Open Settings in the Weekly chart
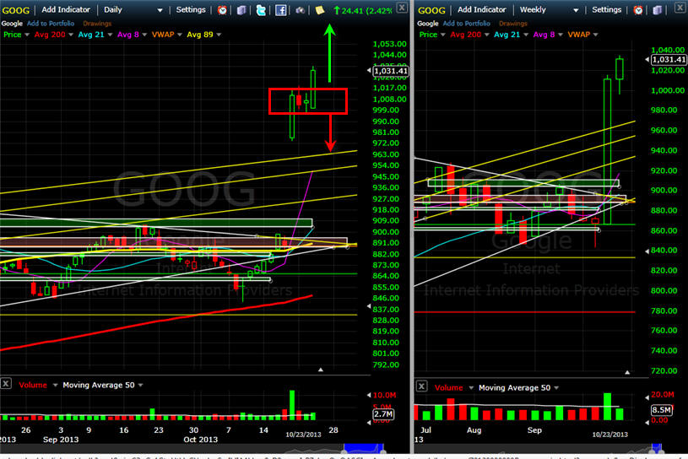Image resolution: width=688 pixels, height=459 pixels. [x=606, y=9]
